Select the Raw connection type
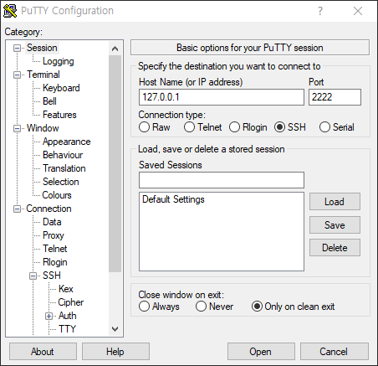 click(144, 127)
